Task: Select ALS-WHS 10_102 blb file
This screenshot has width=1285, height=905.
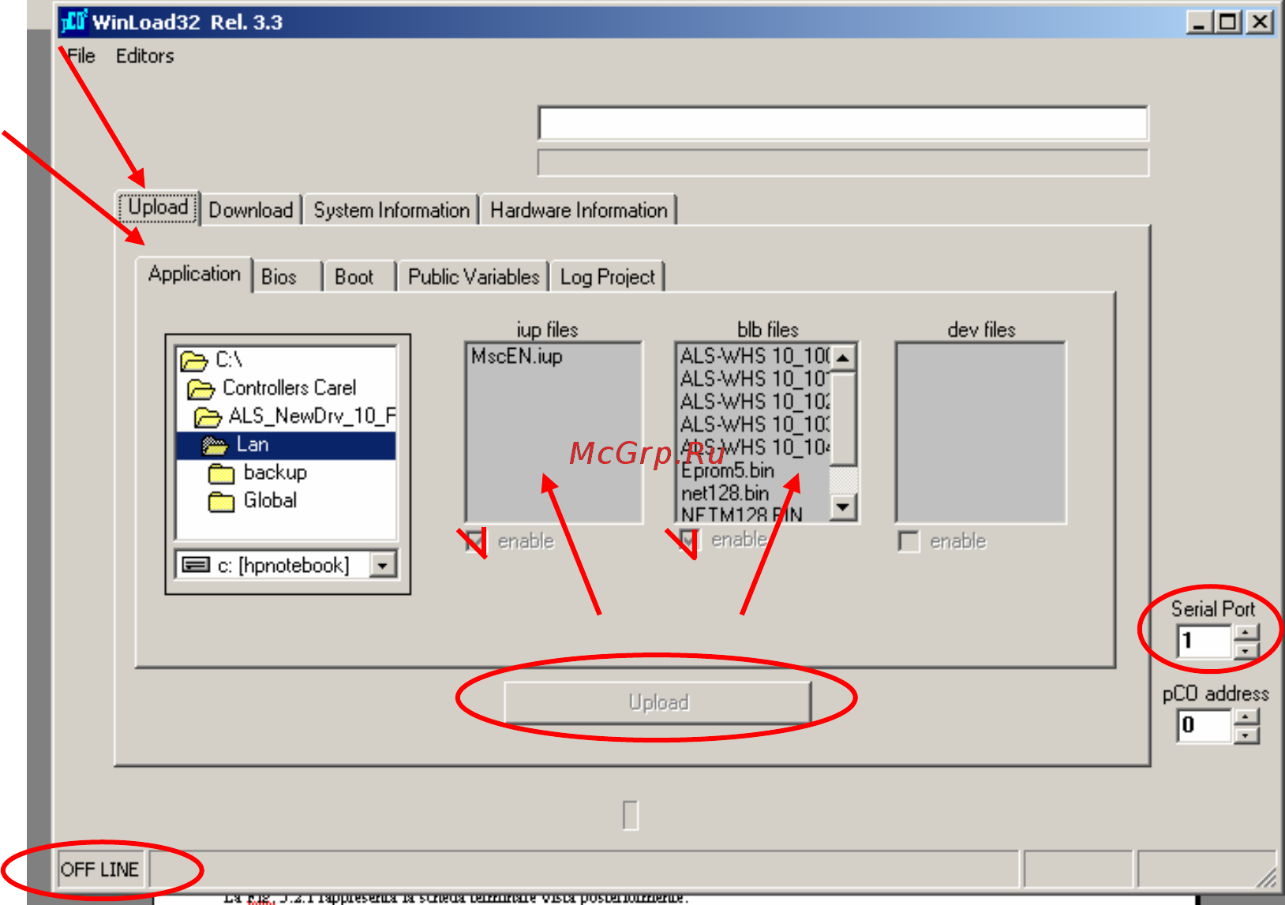Action: tap(755, 402)
